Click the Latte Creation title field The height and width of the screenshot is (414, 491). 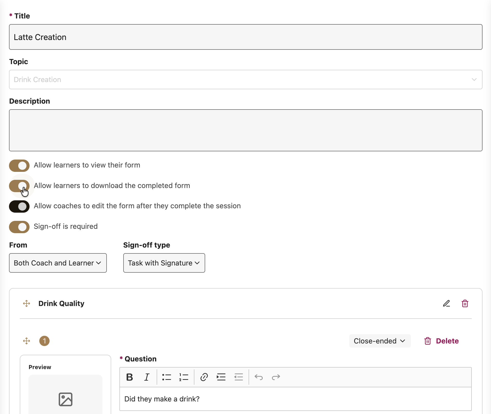[x=245, y=37]
